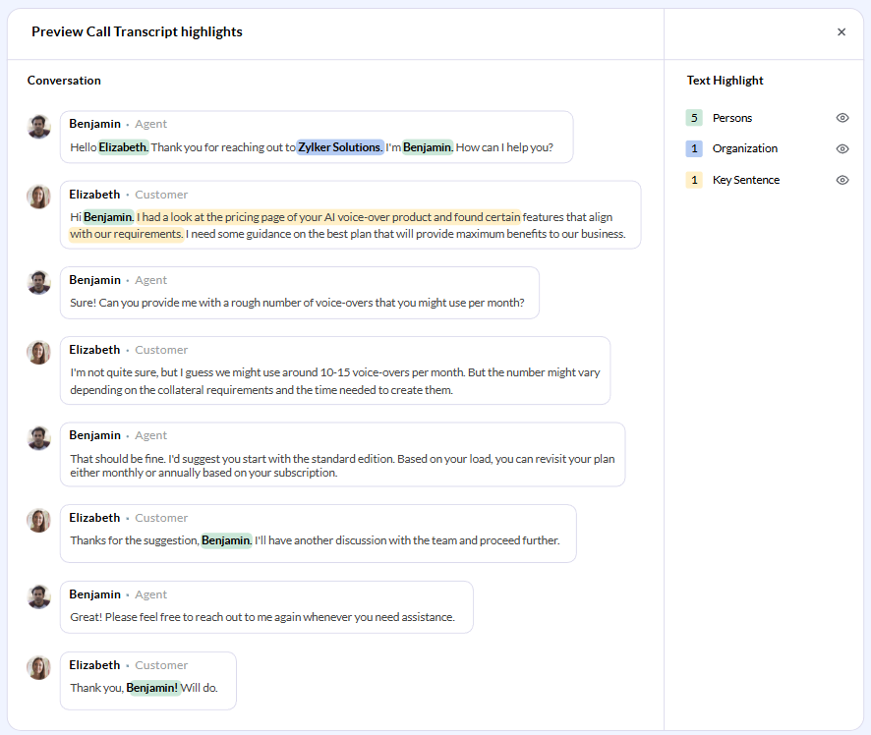Click the 'Customer' role label on the pricing page message
This screenshot has width=871, height=735.
point(161,195)
